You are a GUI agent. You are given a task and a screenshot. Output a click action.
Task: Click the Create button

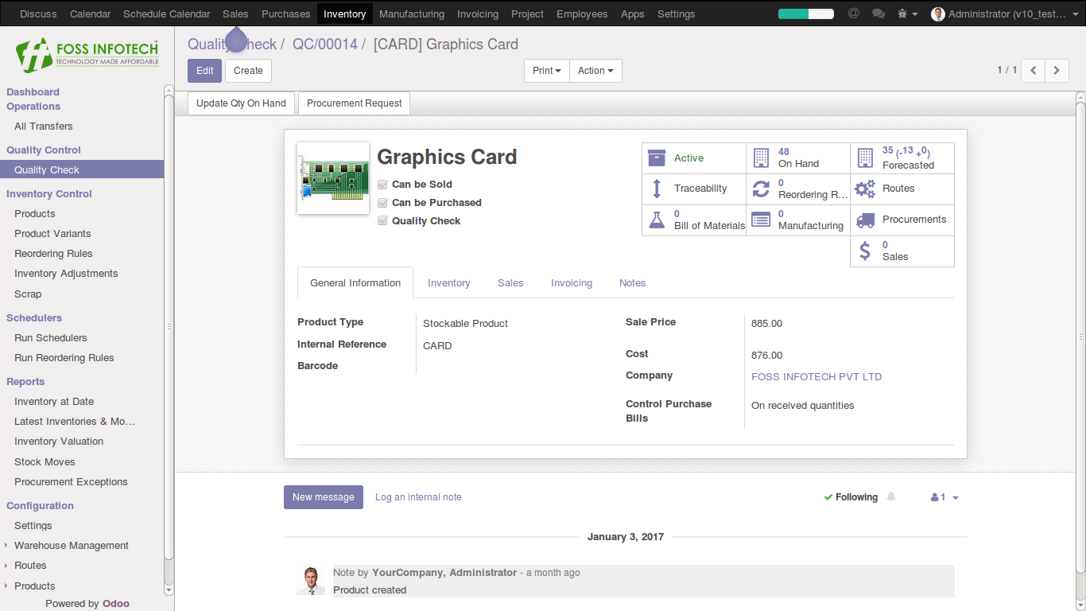[x=248, y=71]
